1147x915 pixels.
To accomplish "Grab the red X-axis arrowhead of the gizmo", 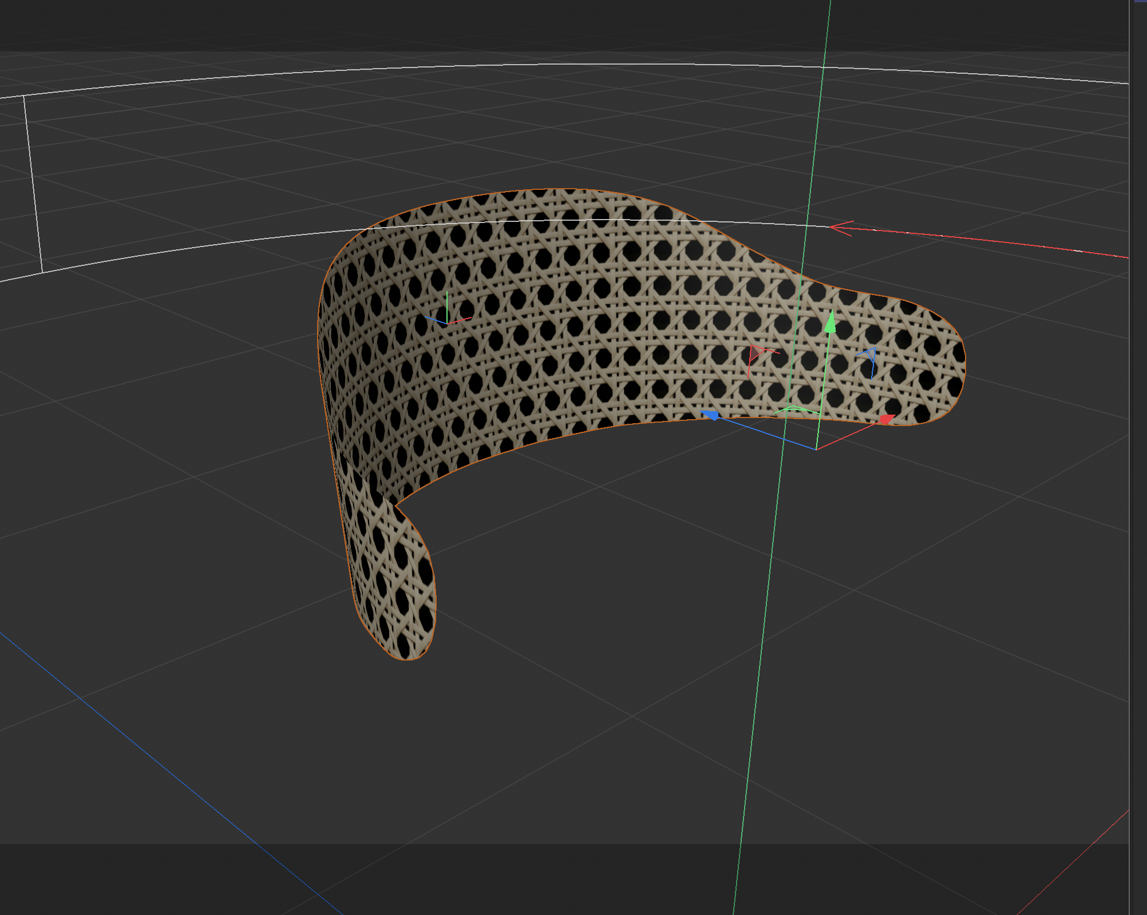I will [886, 420].
